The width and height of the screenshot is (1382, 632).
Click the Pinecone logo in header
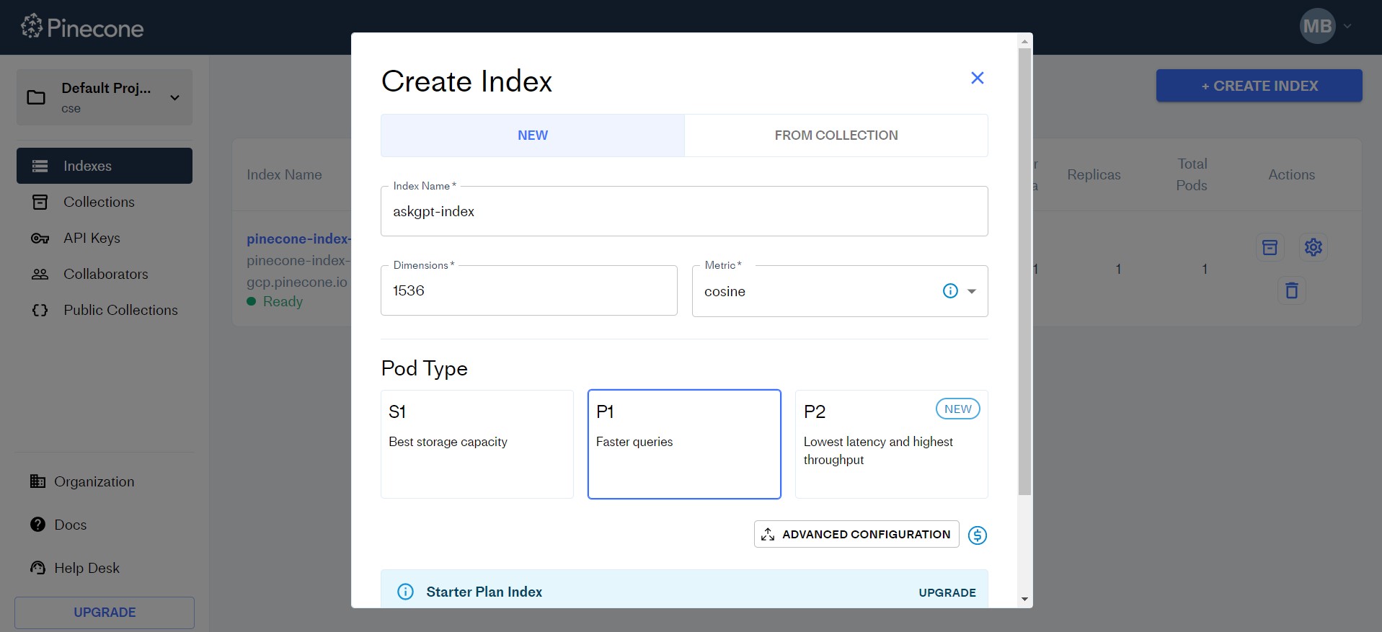82,27
